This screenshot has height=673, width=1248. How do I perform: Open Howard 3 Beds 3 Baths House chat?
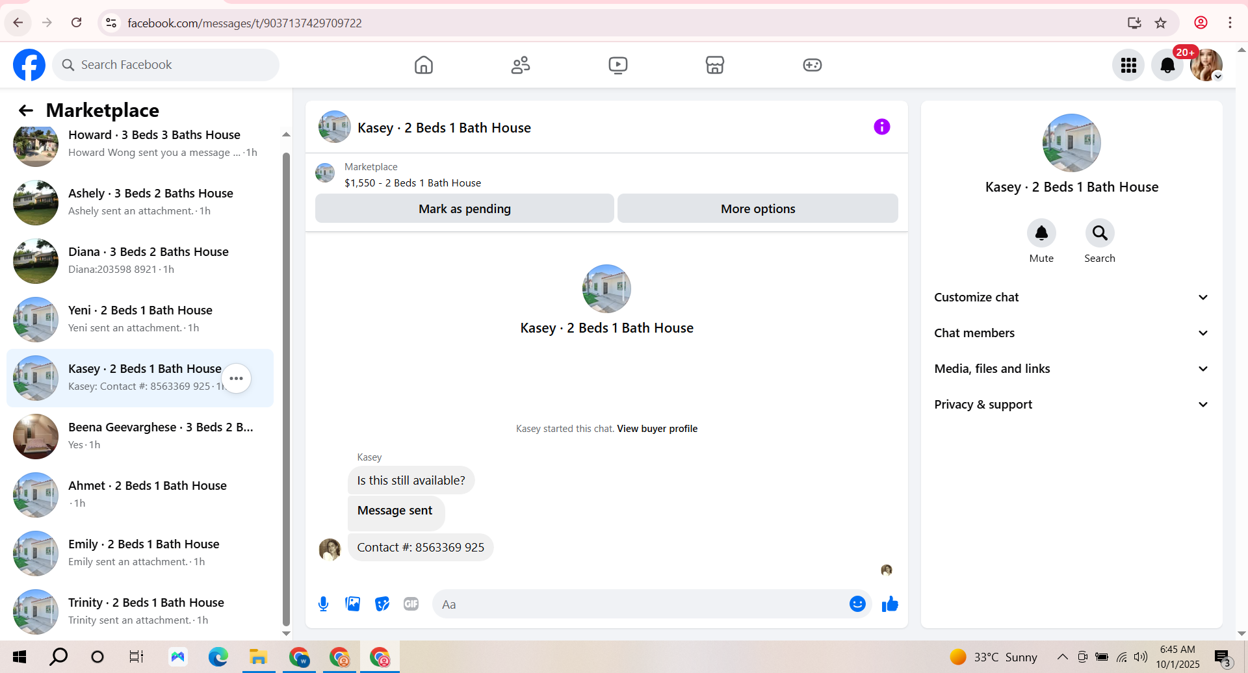click(140, 144)
